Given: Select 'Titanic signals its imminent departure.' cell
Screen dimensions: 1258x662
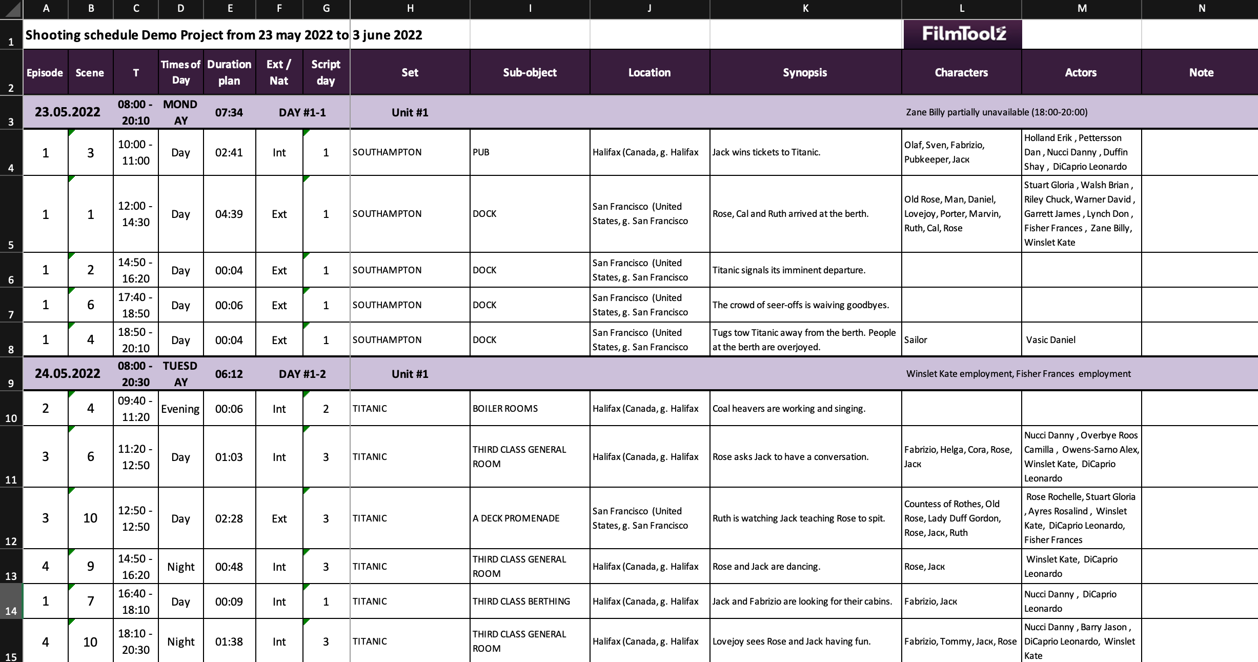Looking at the screenshot, I should click(805, 270).
